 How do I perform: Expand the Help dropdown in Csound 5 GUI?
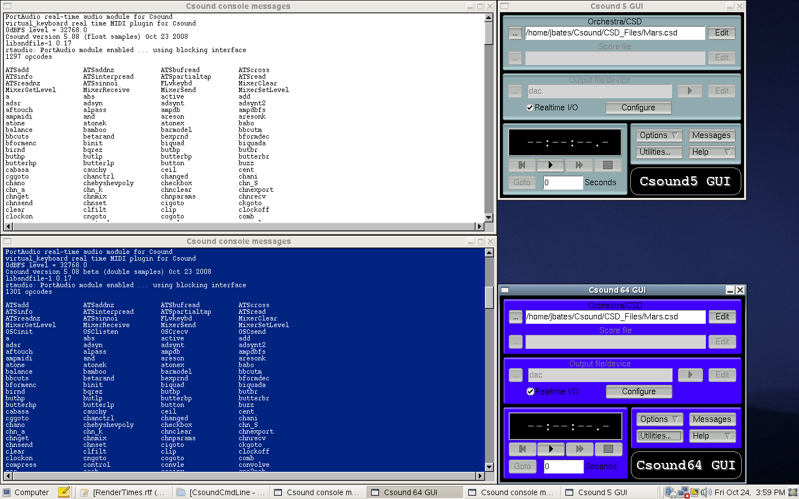point(712,152)
